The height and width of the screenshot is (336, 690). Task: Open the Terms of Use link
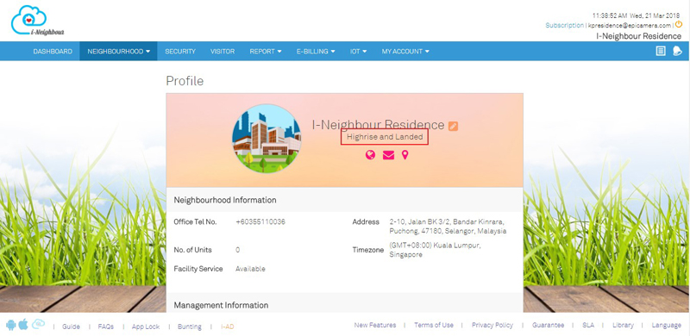coord(434,325)
